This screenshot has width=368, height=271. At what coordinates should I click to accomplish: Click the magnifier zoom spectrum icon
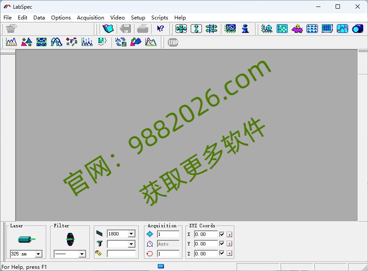pos(230,29)
